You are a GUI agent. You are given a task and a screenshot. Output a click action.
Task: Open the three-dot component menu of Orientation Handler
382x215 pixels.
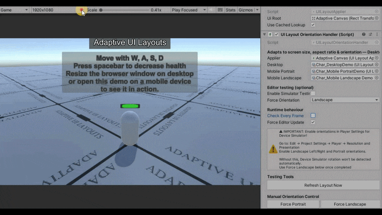tap(377, 34)
